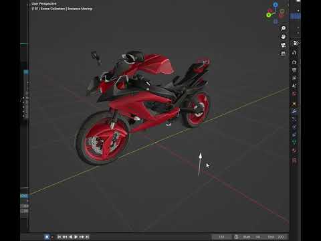Open the Material properties tab
Screen dimensions: 321x241
click(294, 151)
